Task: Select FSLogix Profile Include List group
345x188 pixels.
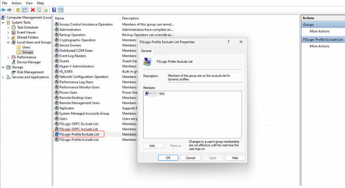Action: (x=79, y=139)
